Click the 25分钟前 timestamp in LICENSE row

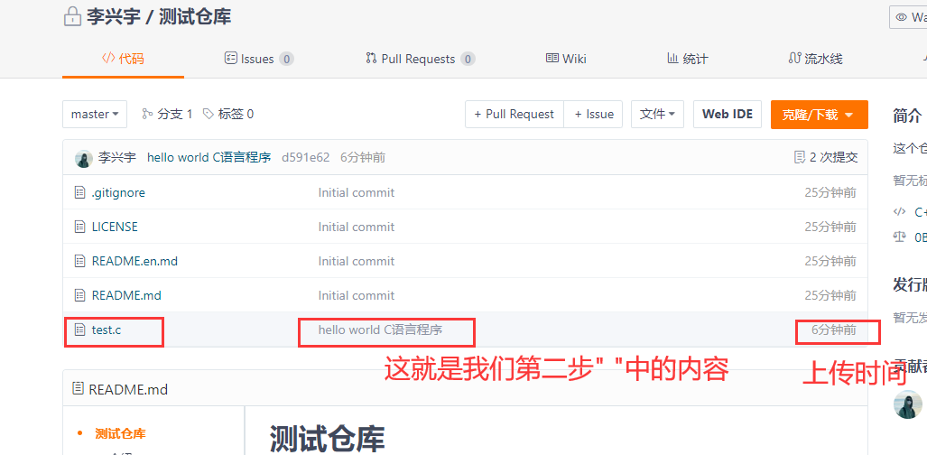pos(830,227)
